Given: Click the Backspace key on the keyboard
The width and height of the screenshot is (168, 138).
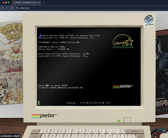Looking at the screenshot, I should point(134,131).
